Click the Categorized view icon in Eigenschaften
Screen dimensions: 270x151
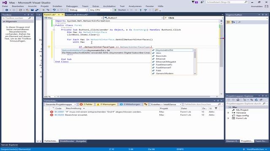coord(228,22)
